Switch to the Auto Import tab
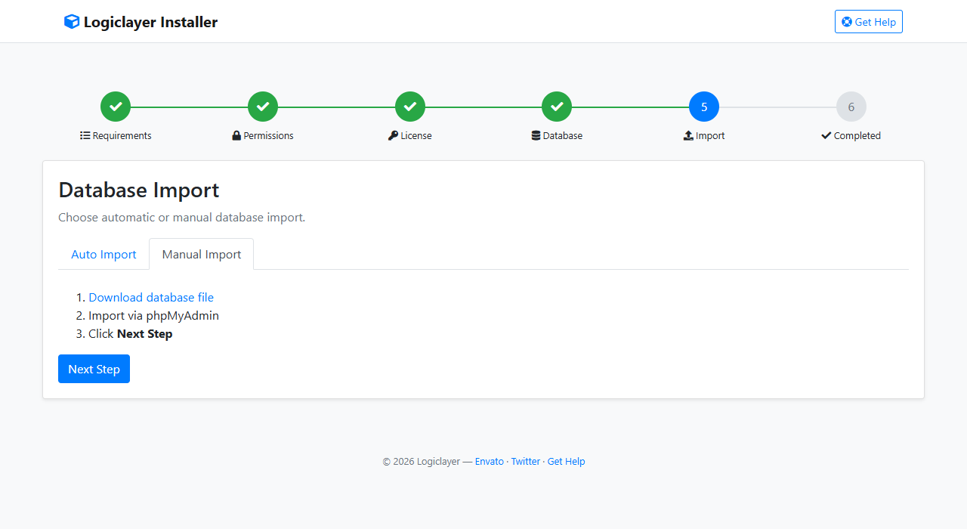This screenshot has height=529, width=967. coord(103,254)
